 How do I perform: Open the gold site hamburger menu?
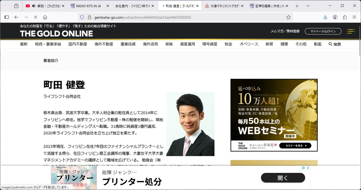350,31
